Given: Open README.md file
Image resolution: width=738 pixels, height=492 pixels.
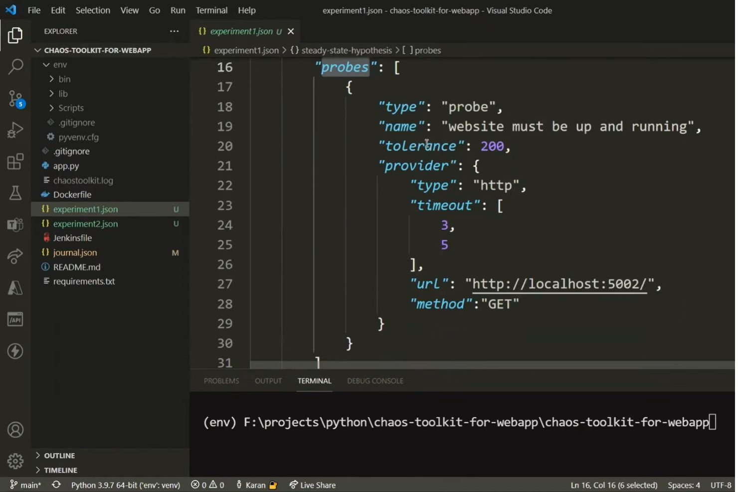Looking at the screenshot, I should click(77, 267).
